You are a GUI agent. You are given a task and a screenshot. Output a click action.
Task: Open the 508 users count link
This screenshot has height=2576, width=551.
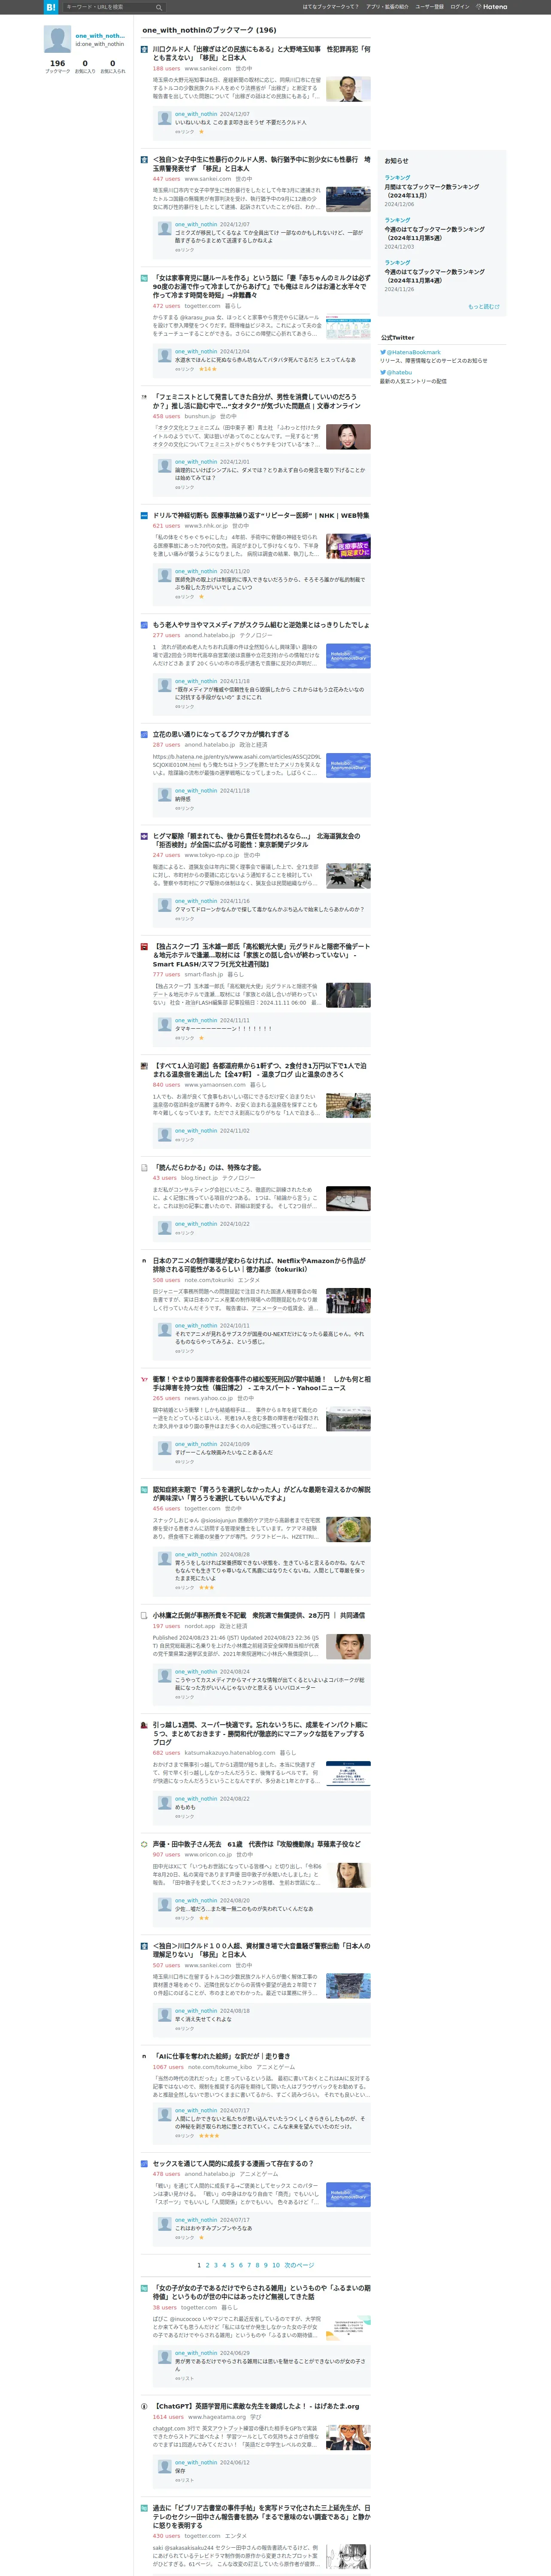click(x=166, y=1280)
